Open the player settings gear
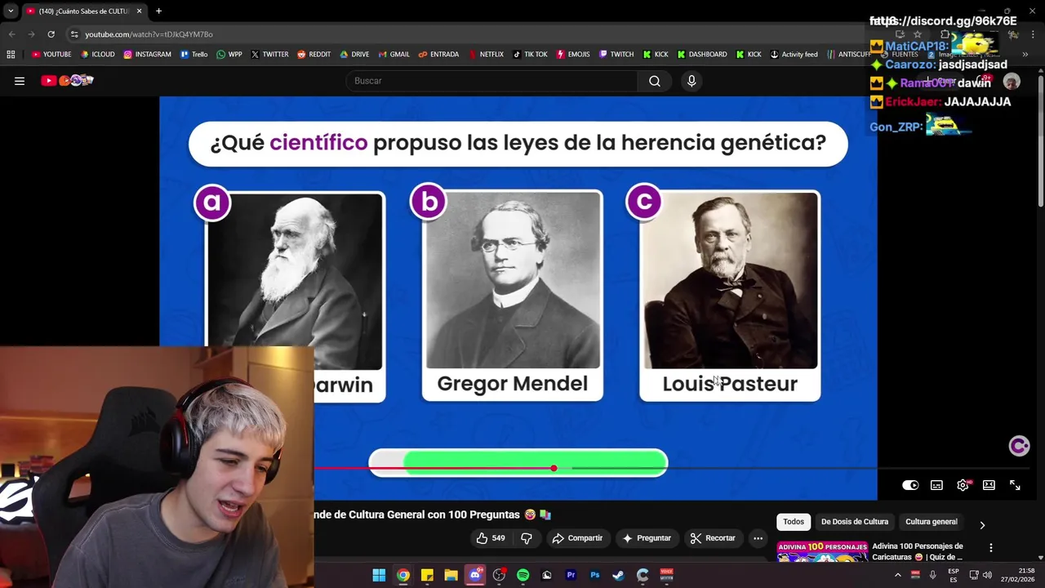1045x588 pixels. pos(963,485)
